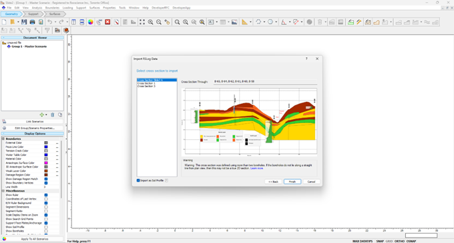The width and height of the screenshot is (454, 243).
Task: Select Group 1 - Master Scenario tree item
Action: 29,47
